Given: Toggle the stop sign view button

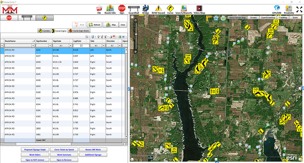Looking at the screenshot, I should (x=9, y=18).
